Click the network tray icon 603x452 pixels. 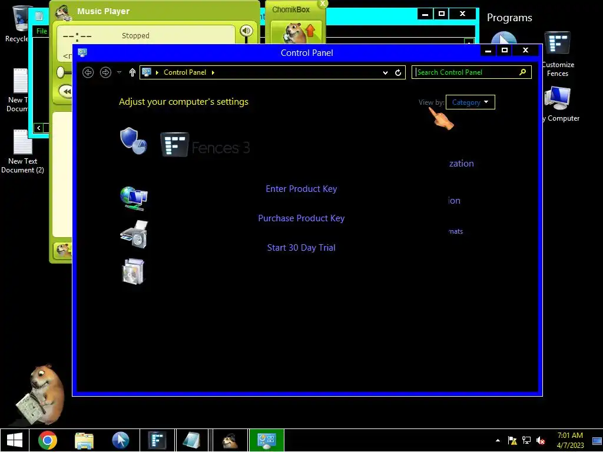tap(526, 440)
